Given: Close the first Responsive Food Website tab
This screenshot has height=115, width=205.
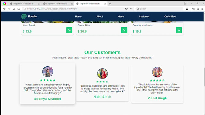Looking at the screenshot, I should click(39, 4).
